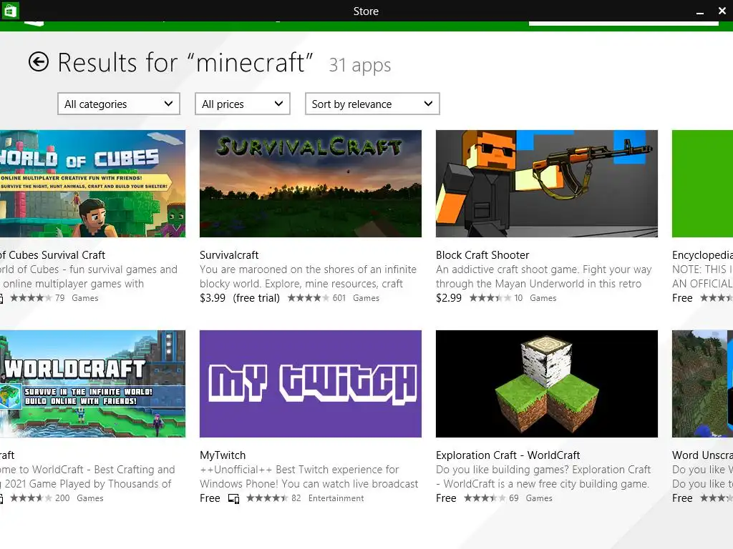Click the Store app icon in title bar
733x549 pixels.
10,10
